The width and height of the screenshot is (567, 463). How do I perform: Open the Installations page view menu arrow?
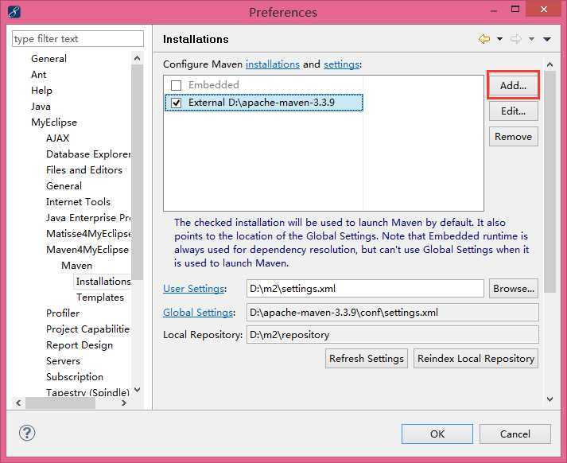click(547, 39)
